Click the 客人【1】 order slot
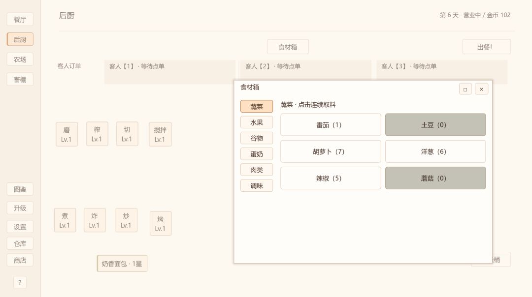The height and width of the screenshot is (297, 532). (169, 72)
